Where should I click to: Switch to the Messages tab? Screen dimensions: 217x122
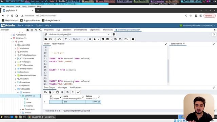pyautogui.click(x=62, y=87)
